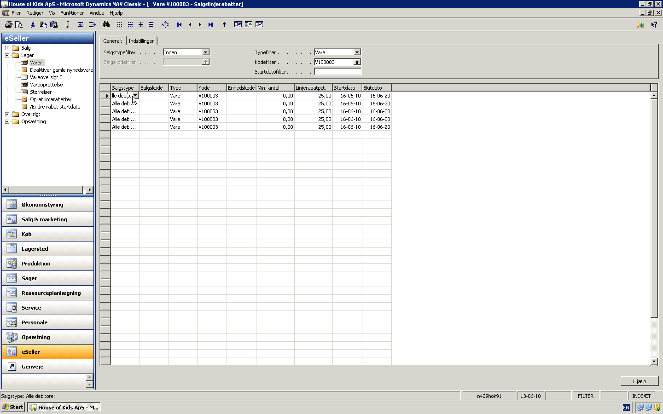This screenshot has width=663, height=414.
Task: Click the Linjerabatpct. column header
Action: pyautogui.click(x=313, y=88)
